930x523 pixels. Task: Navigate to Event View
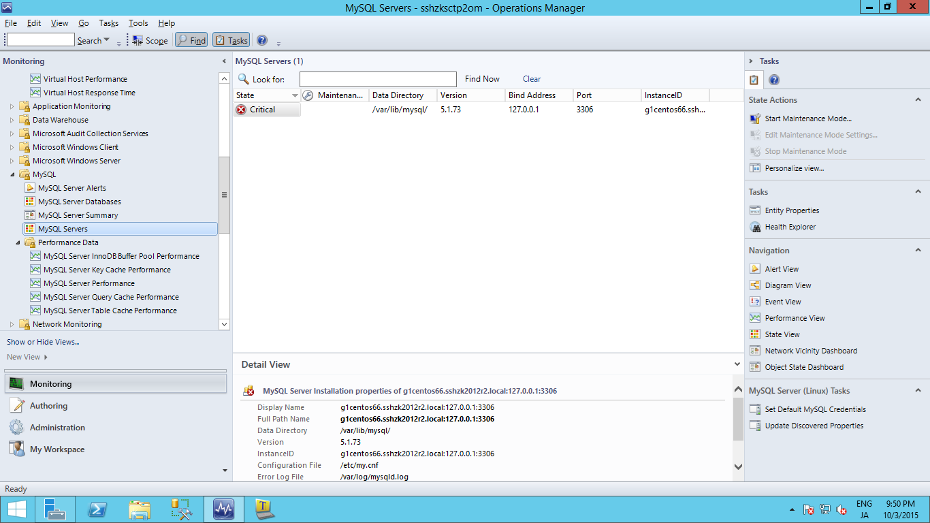[x=782, y=302]
